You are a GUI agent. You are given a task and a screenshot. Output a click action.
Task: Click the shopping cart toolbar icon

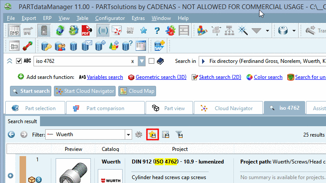coord(28,31)
